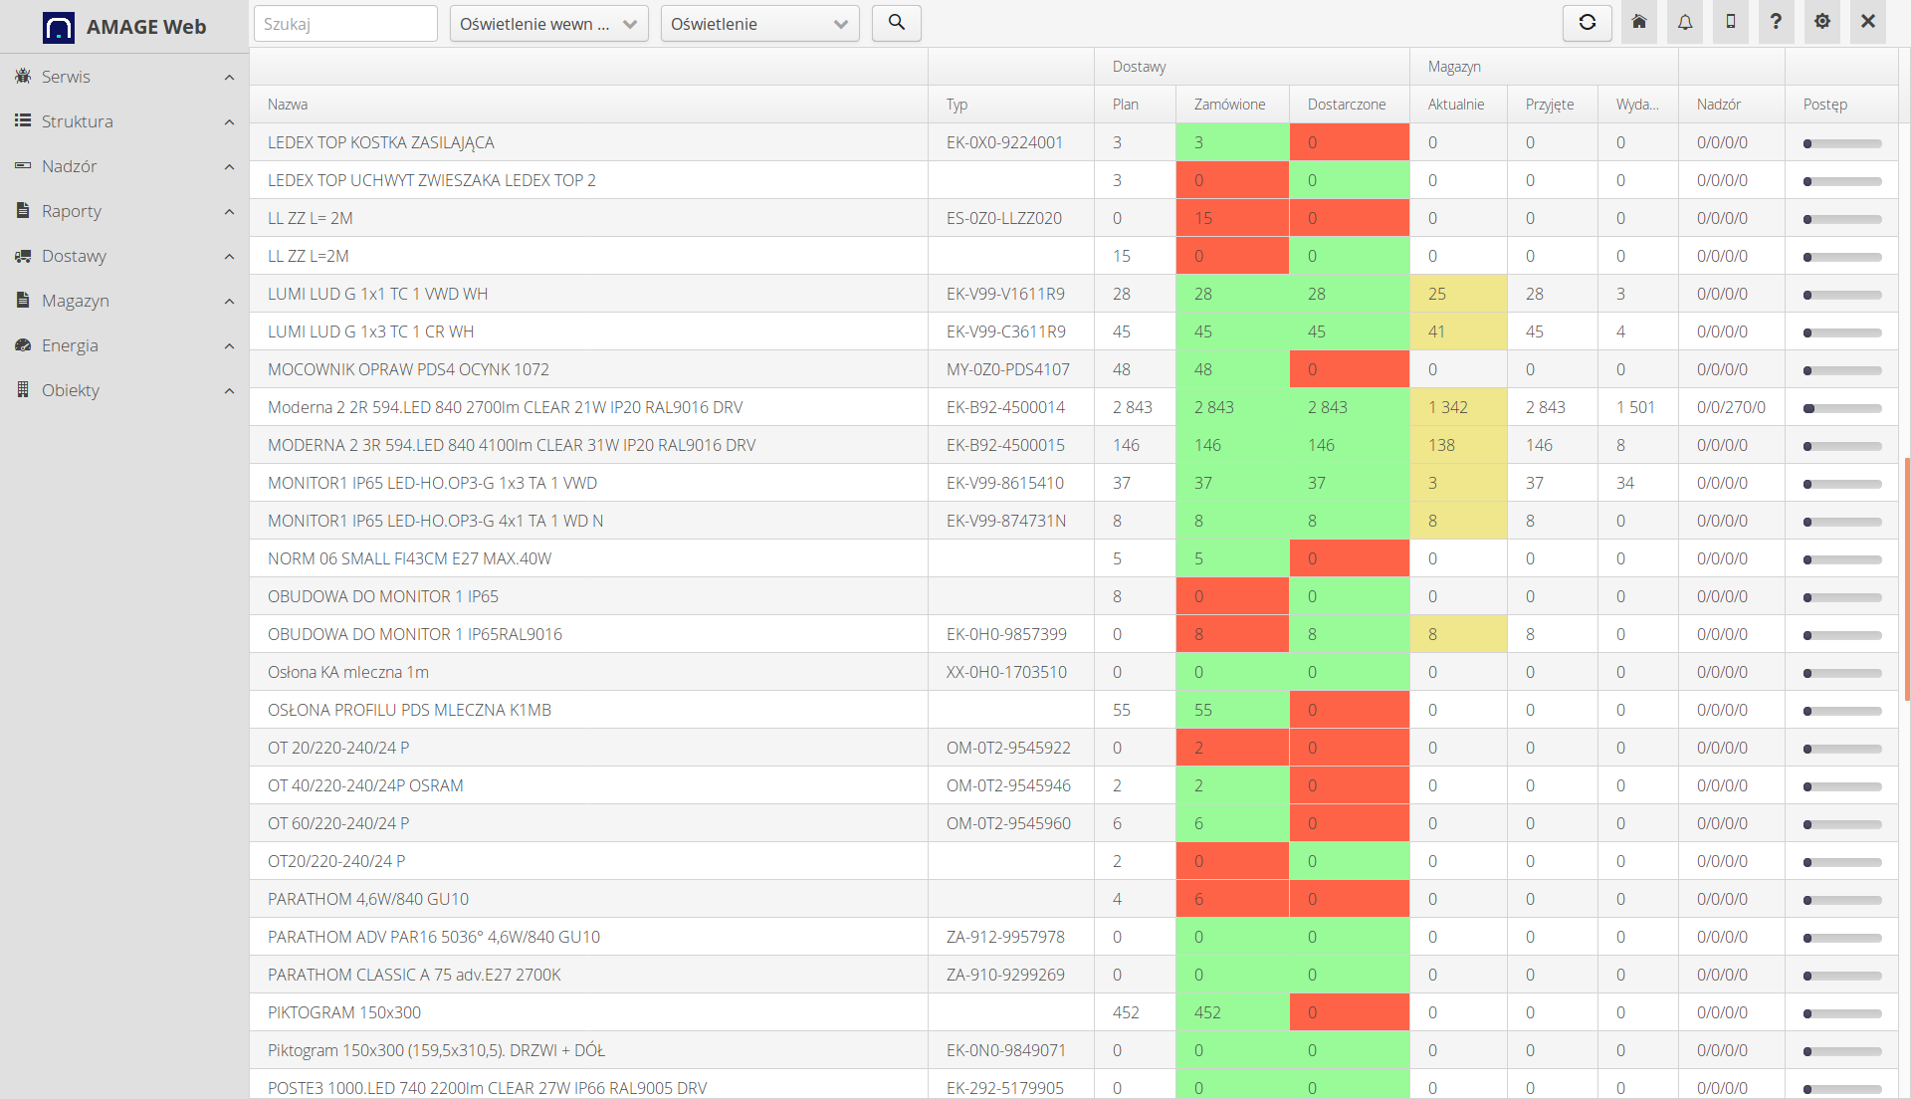The width and height of the screenshot is (1911, 1099).
Task: Click the magnifier search button
Action: pos(896,22)
